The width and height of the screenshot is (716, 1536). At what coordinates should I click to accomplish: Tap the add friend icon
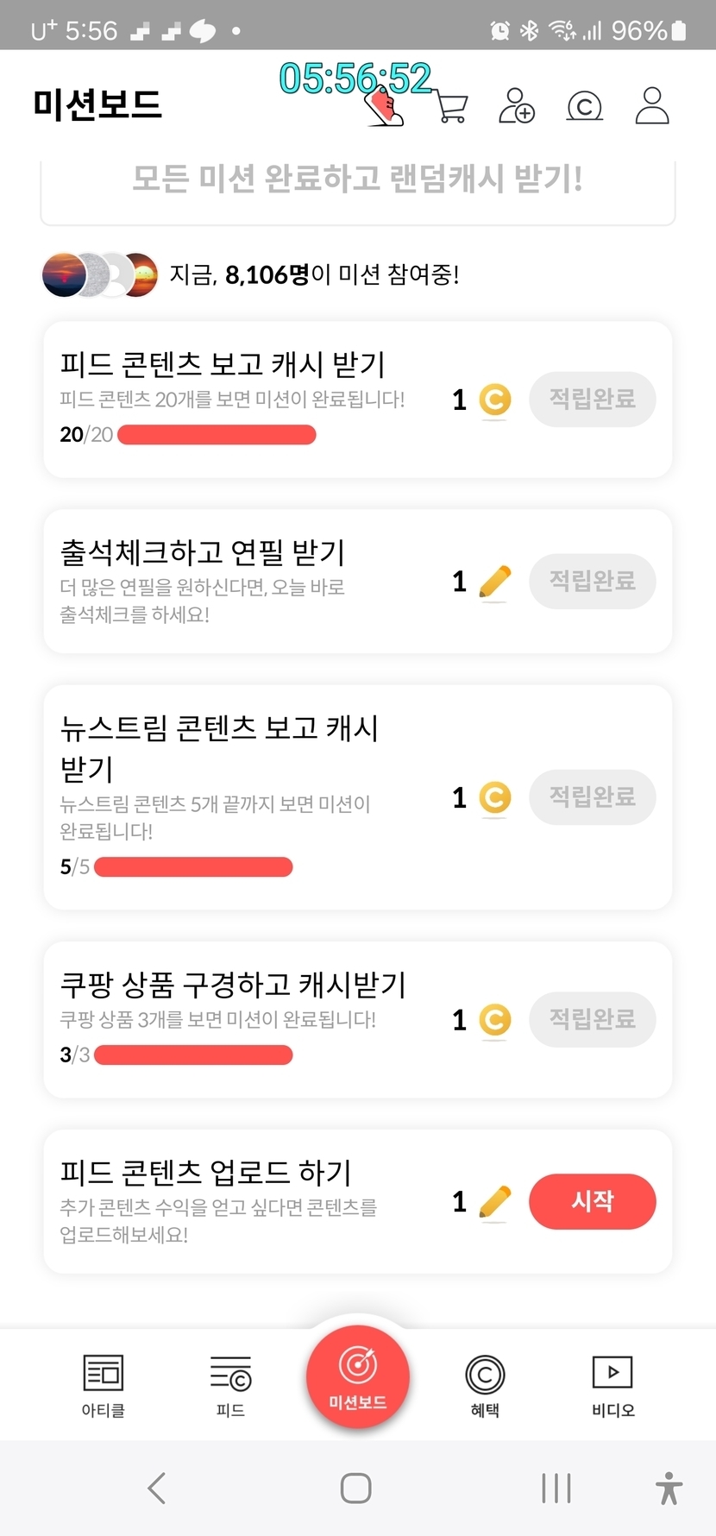[x=516, y=106]
